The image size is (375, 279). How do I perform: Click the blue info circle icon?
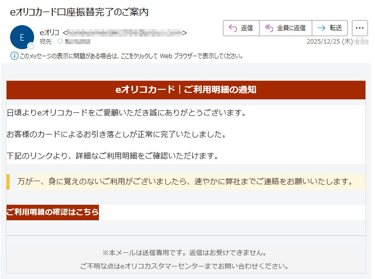(x=14, y=56)
